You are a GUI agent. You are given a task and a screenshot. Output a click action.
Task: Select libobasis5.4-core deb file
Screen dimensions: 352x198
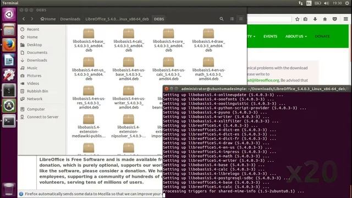169,40
